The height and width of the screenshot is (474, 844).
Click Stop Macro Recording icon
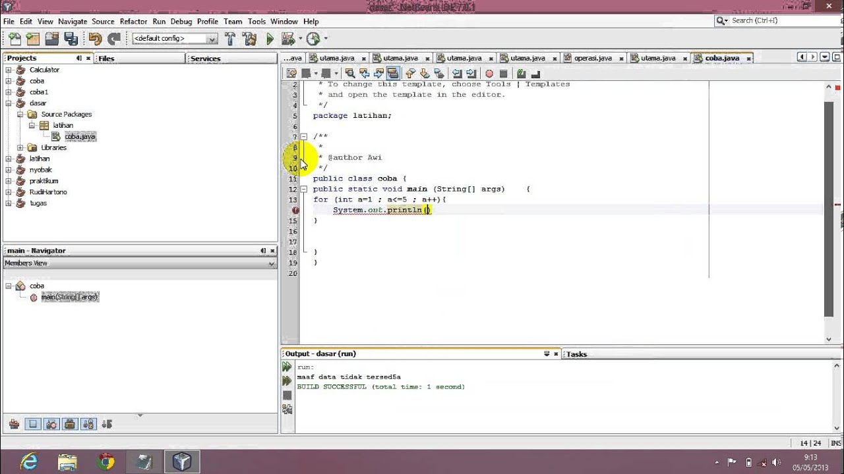click(x=504, y=74)
